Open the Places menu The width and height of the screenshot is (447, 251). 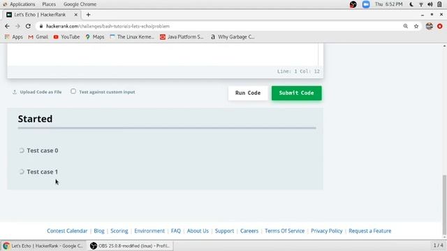(x=49, y=4)
